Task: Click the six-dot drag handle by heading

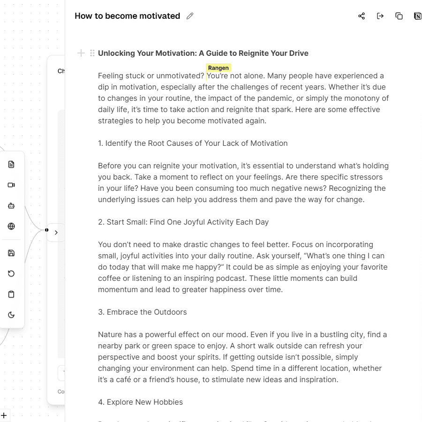Action: pos(92,53)
